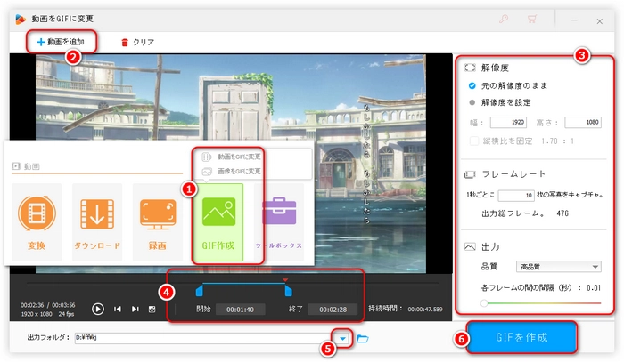Choose 動画をGIFに変更 menu entry
The height and width of the screenshot is (362, 624).
pos(234,157)
